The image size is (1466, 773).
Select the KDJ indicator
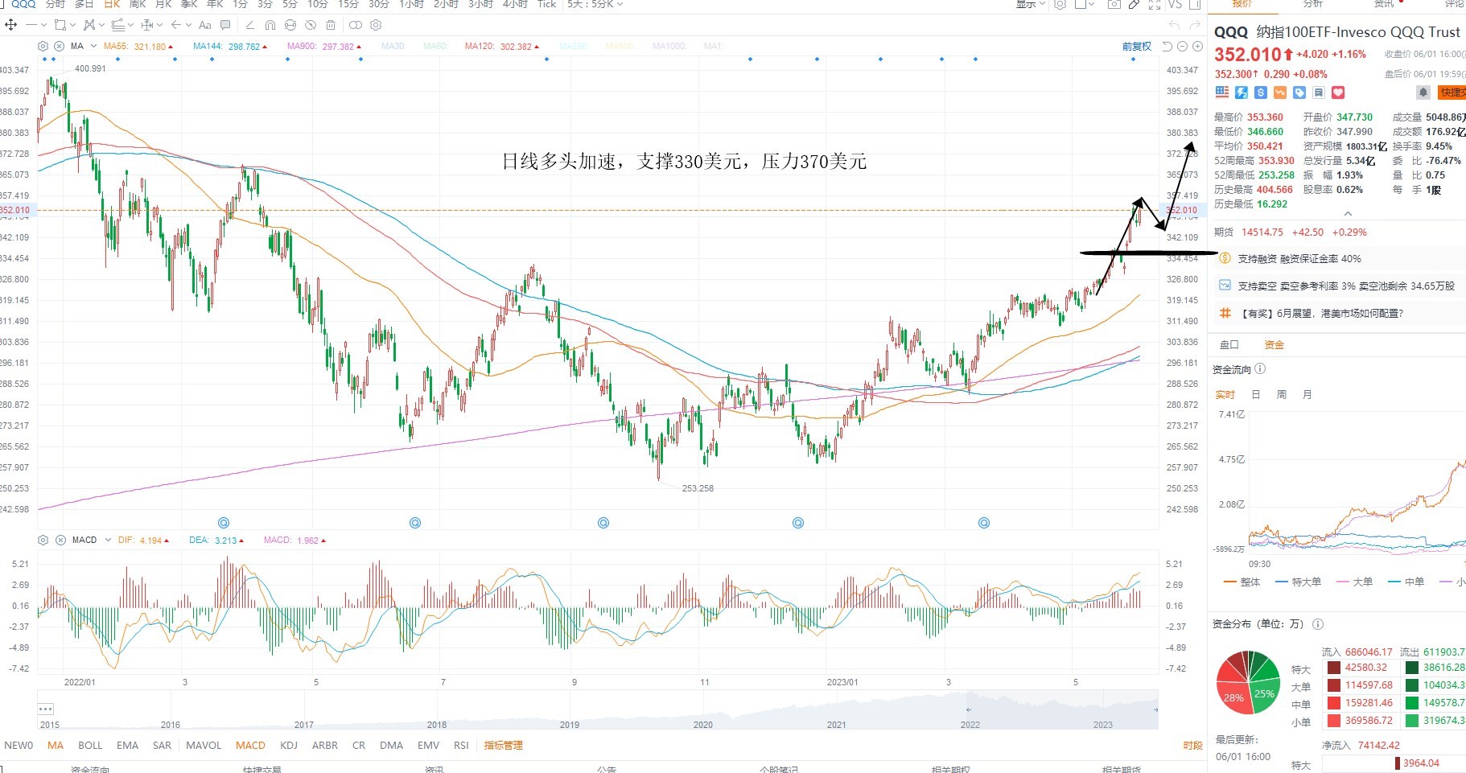tap(289, 746)
